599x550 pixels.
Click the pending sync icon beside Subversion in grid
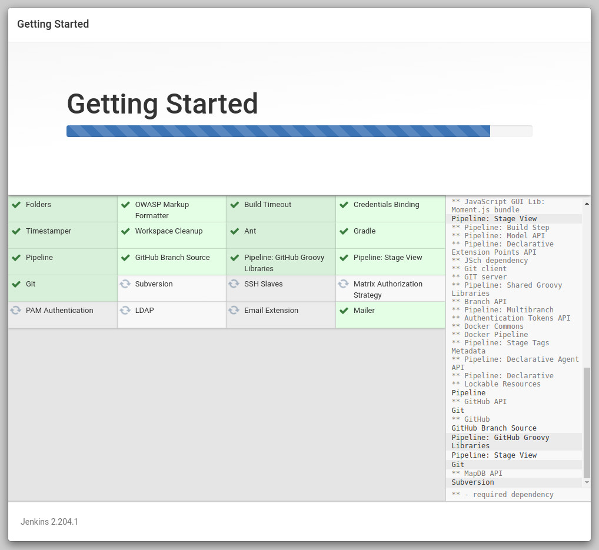(125, 284)
